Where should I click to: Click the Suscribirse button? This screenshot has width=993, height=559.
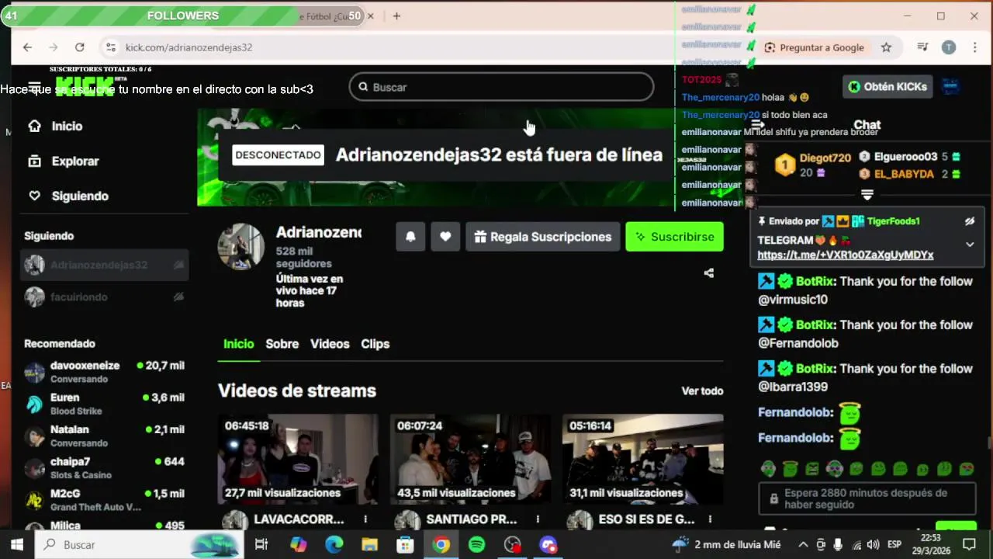(x=674, y=237)
